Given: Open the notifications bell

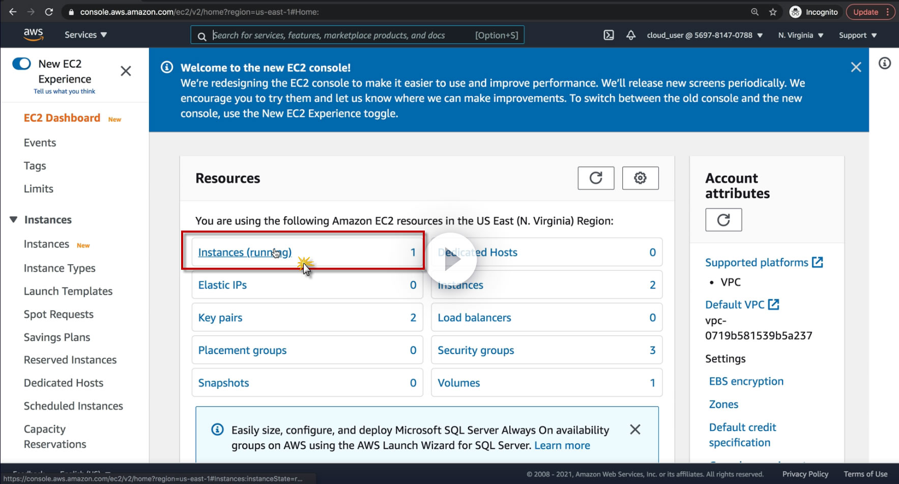Looking at the screenshot, I should [x=631, y=35].
